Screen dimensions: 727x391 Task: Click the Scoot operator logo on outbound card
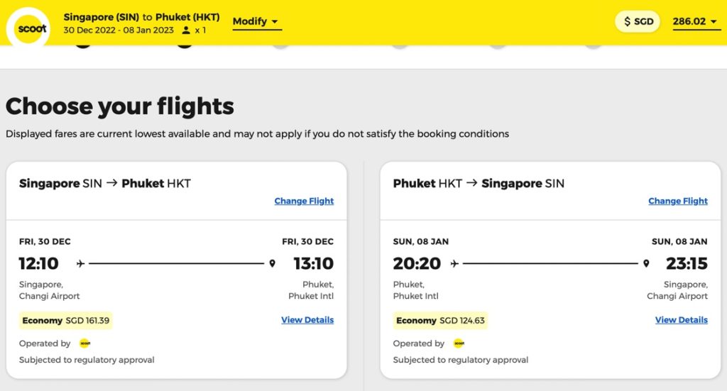[85, 343]
